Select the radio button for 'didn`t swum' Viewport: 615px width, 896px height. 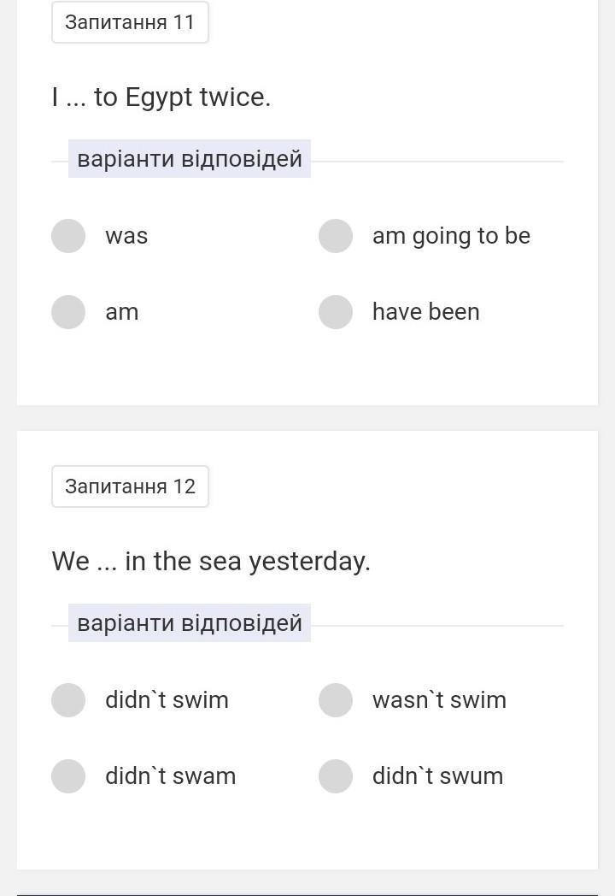click(x=336, y=776)
